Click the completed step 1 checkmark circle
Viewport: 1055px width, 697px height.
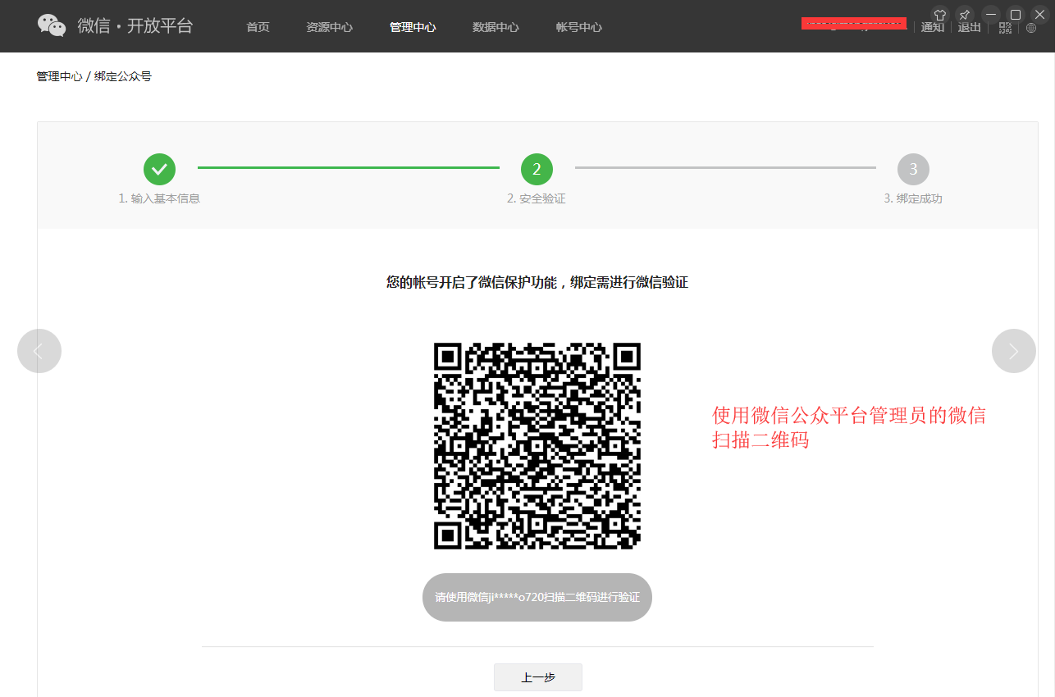159,169
